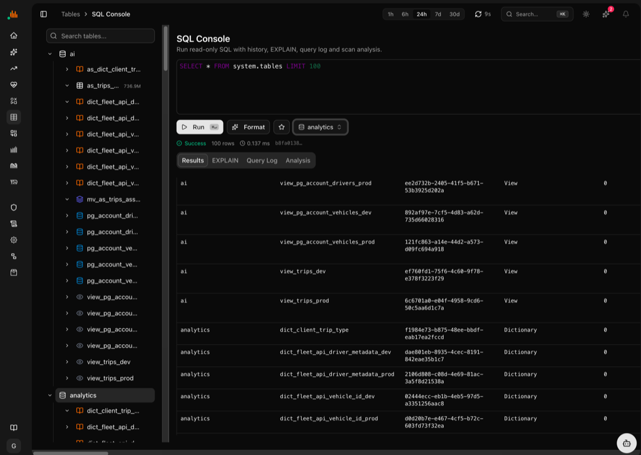Click the scroll logs sidebar icon

coord(14,223)
